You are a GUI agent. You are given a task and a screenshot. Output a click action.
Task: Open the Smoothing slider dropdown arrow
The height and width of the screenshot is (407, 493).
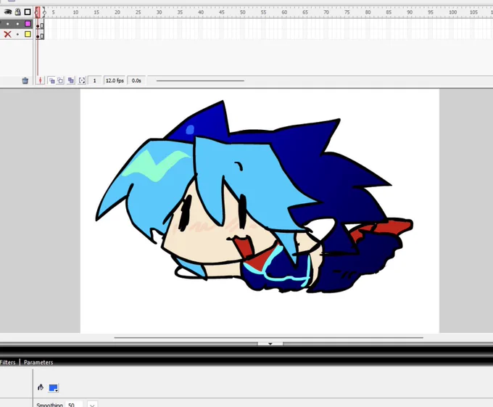(x=92, y=405)
